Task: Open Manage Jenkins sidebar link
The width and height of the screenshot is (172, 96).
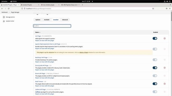Action: pyautogui.click(x=10, y=17)
